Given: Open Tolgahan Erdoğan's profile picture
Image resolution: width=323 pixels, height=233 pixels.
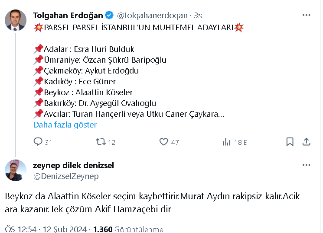Looking at the screenshot, I should (x=16, y=20).
